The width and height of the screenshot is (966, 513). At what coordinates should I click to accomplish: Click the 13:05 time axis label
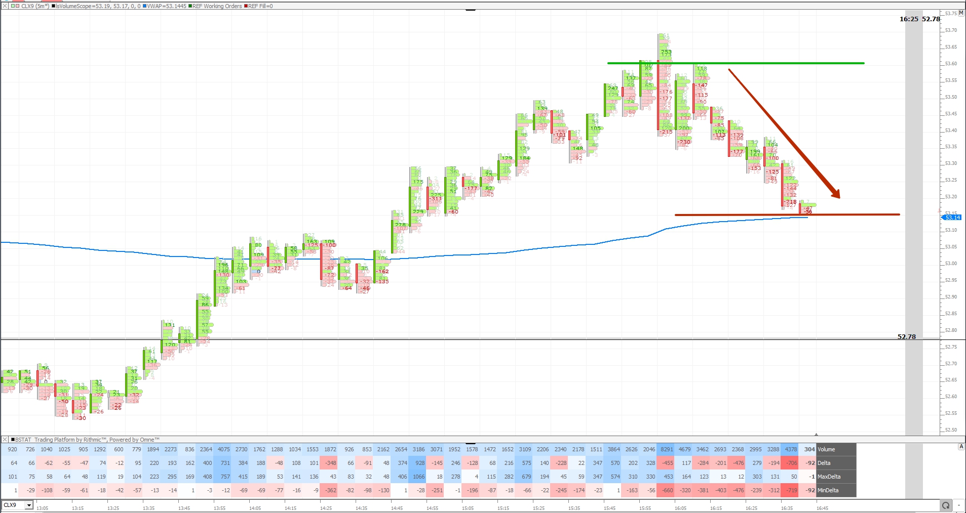point(43,508)
